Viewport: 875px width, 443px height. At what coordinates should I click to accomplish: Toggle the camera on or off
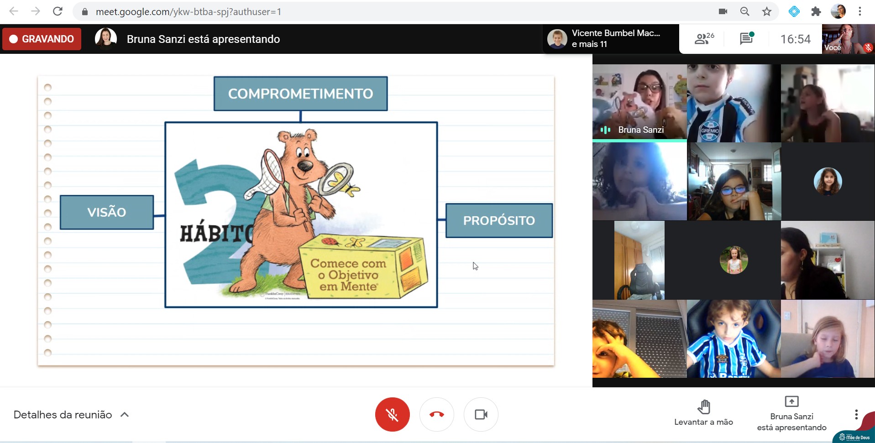481,414
